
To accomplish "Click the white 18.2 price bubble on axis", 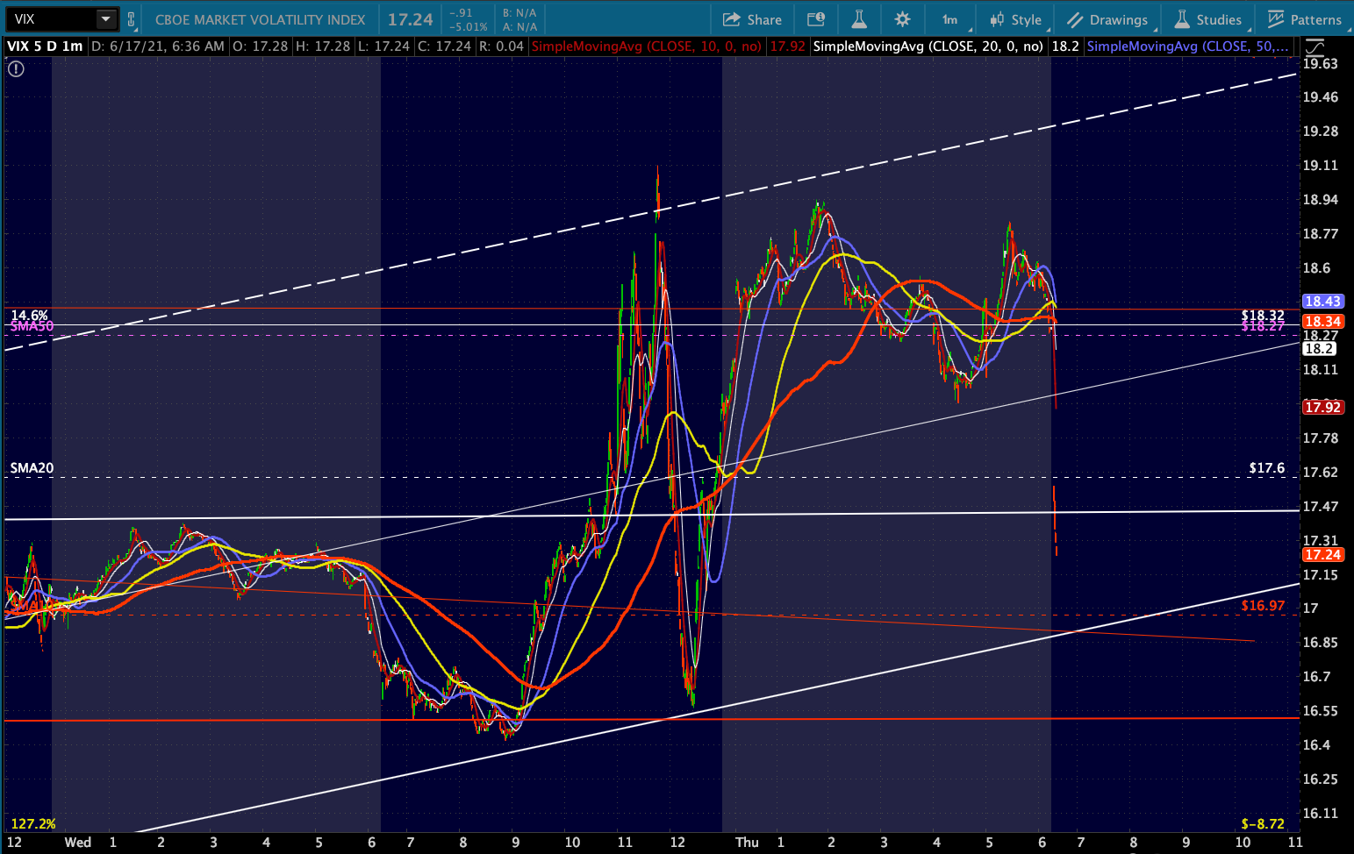I will (1319, 348).
